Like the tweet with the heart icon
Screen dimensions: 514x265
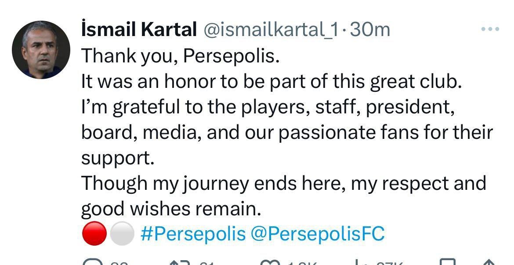pos(269,262)
